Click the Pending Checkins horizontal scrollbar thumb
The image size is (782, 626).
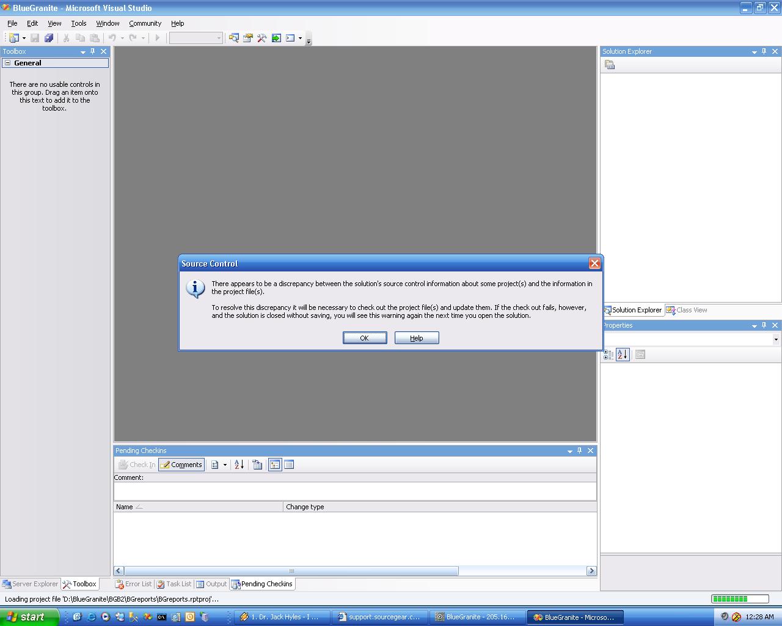(291, 571)
